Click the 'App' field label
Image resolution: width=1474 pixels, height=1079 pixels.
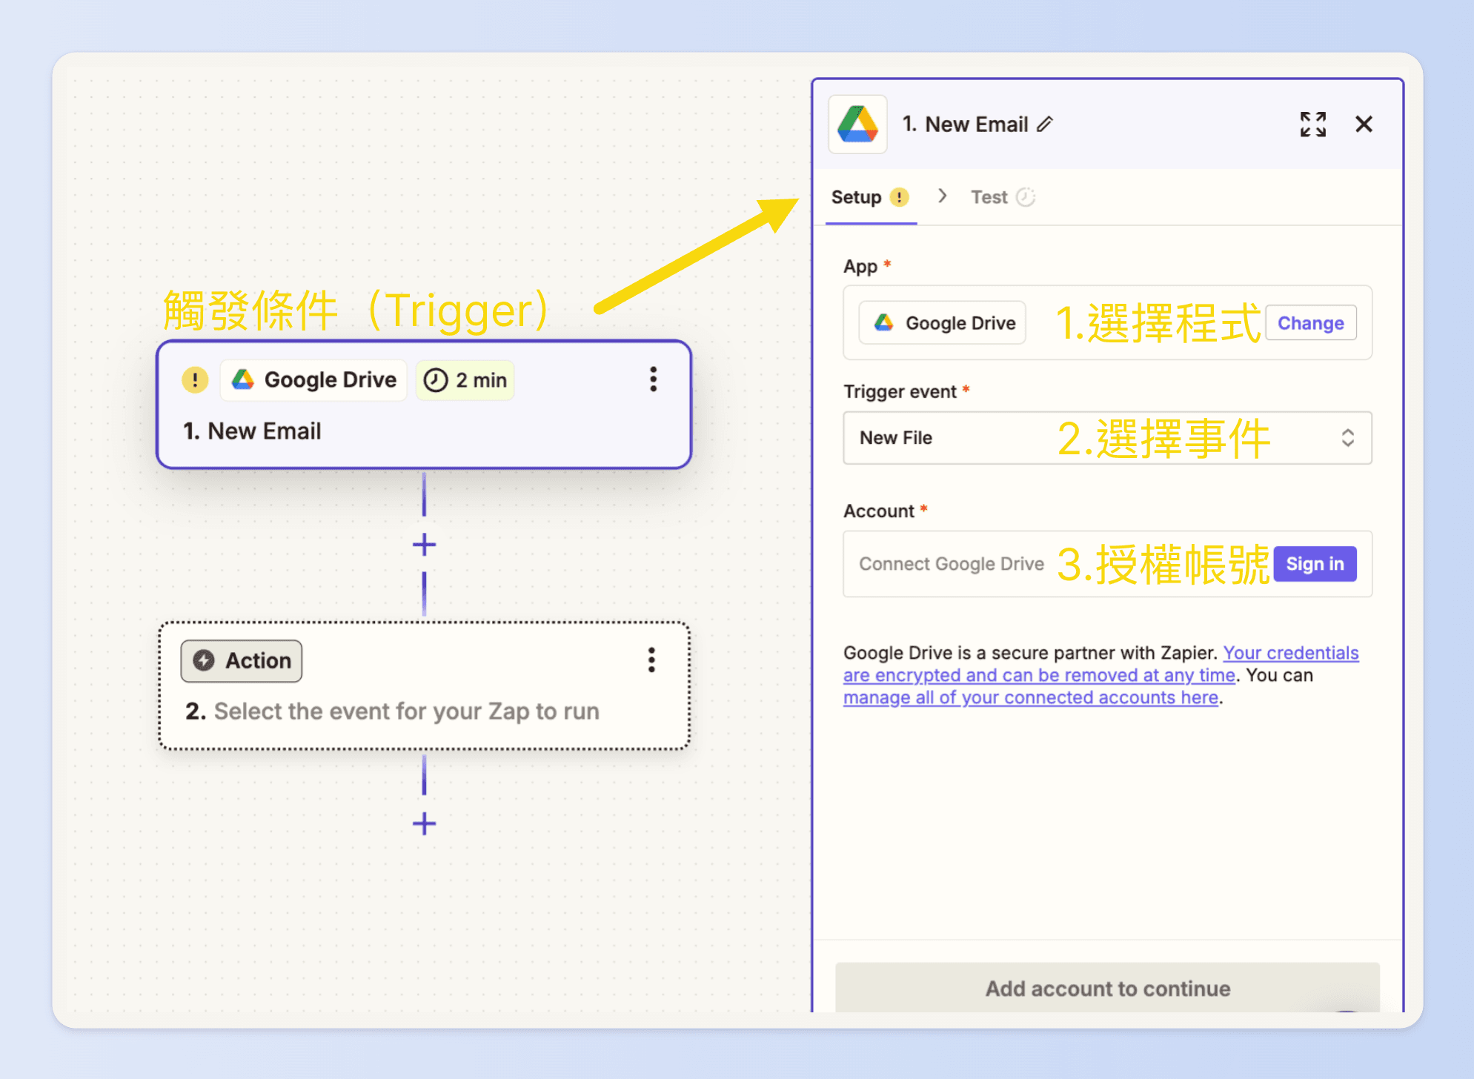(x=860, y=267)
